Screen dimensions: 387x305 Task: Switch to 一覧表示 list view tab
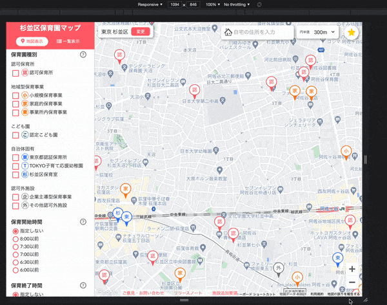[68, 41]
